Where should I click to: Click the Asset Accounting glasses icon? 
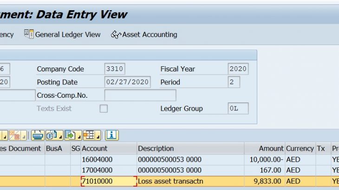pyautogui.click(x=116, y=34)
